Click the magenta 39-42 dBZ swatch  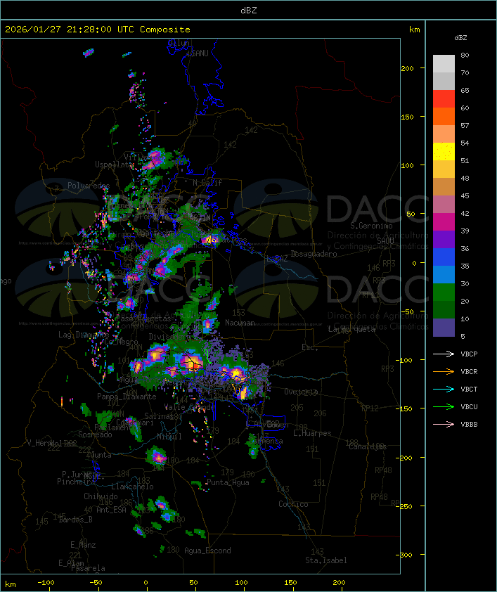444,222
